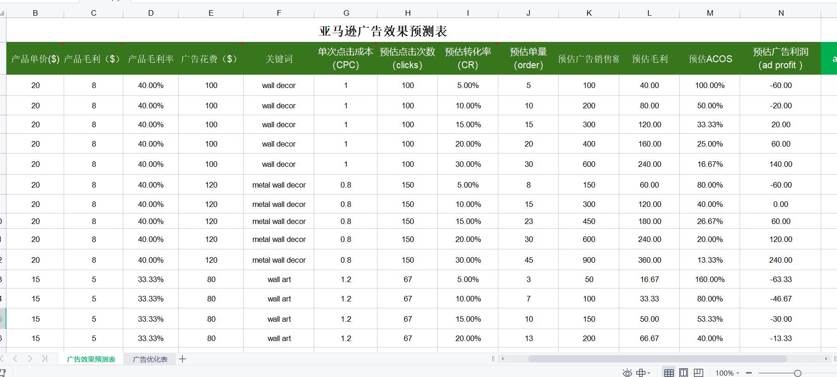
Task: Click the ACOS cell showing 33.33%
Action: (x=710, y=124)
